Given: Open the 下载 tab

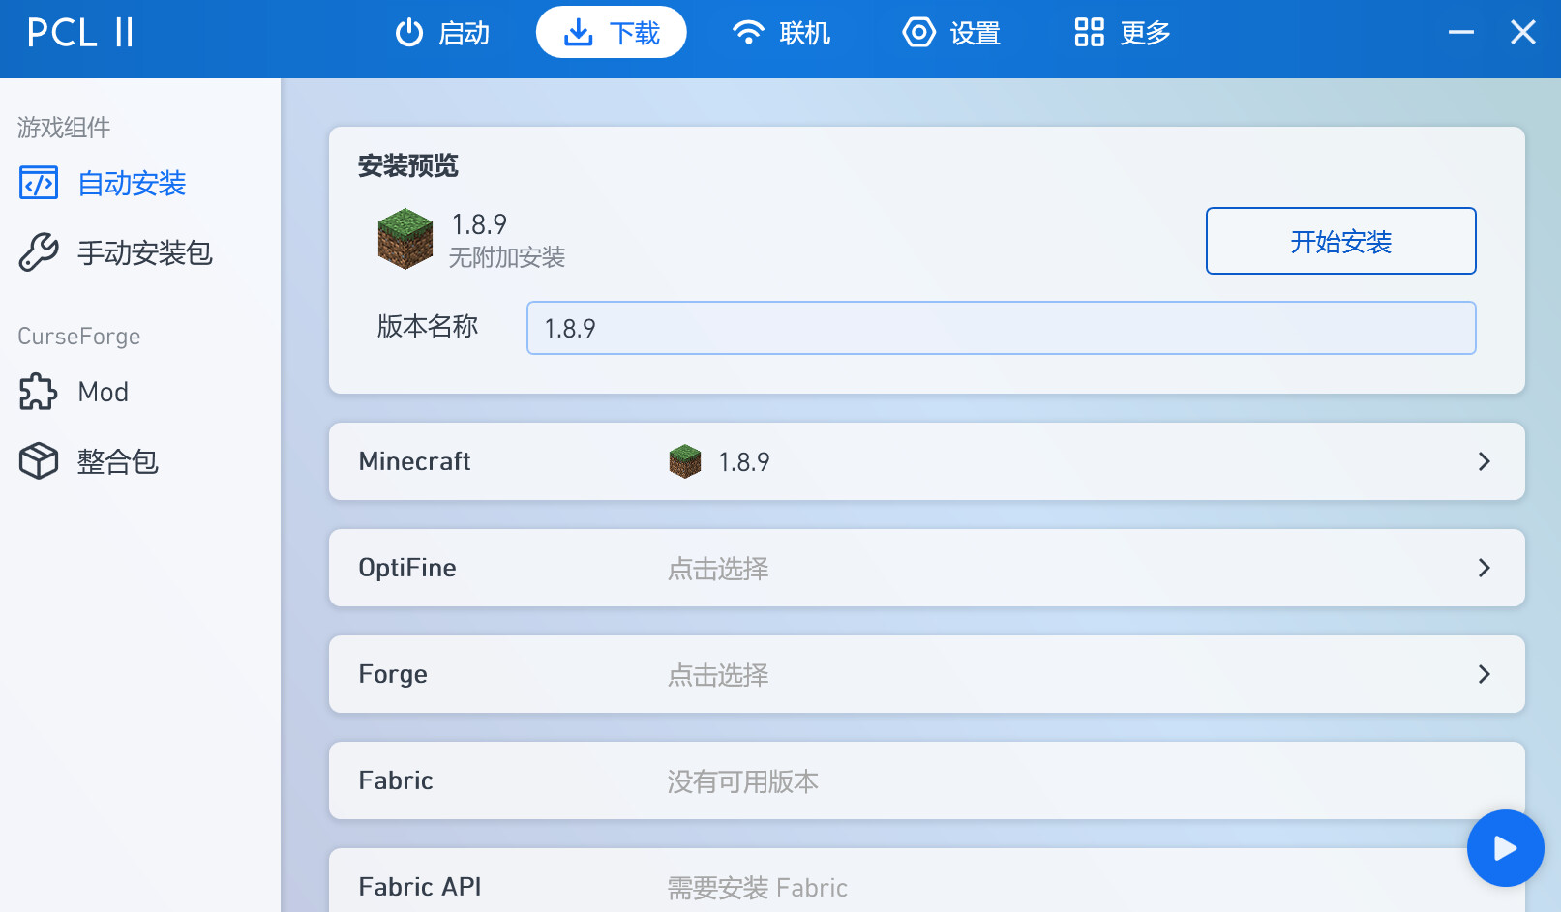Looking at the screenshot, I should (x=612, y=33).
